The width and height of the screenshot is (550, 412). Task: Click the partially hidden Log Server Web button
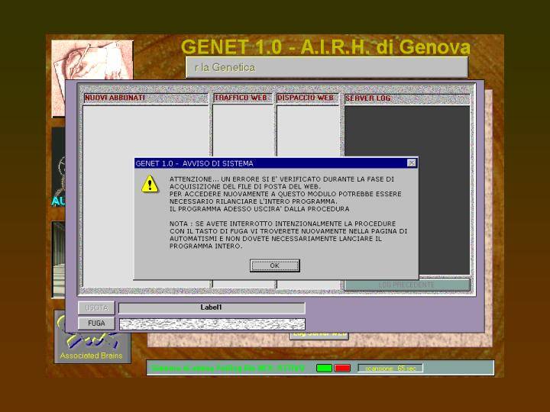pos(319,335)
